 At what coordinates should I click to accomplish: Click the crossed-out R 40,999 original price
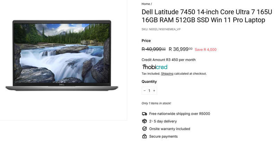(x=153, y=49)
